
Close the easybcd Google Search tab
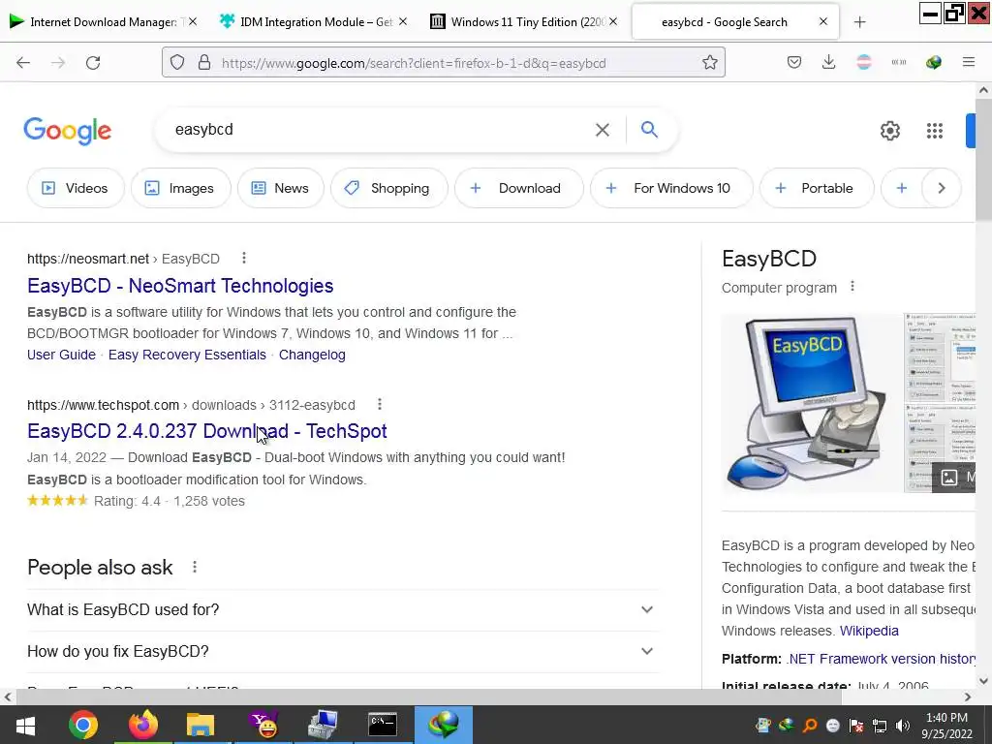click(823, 21)
